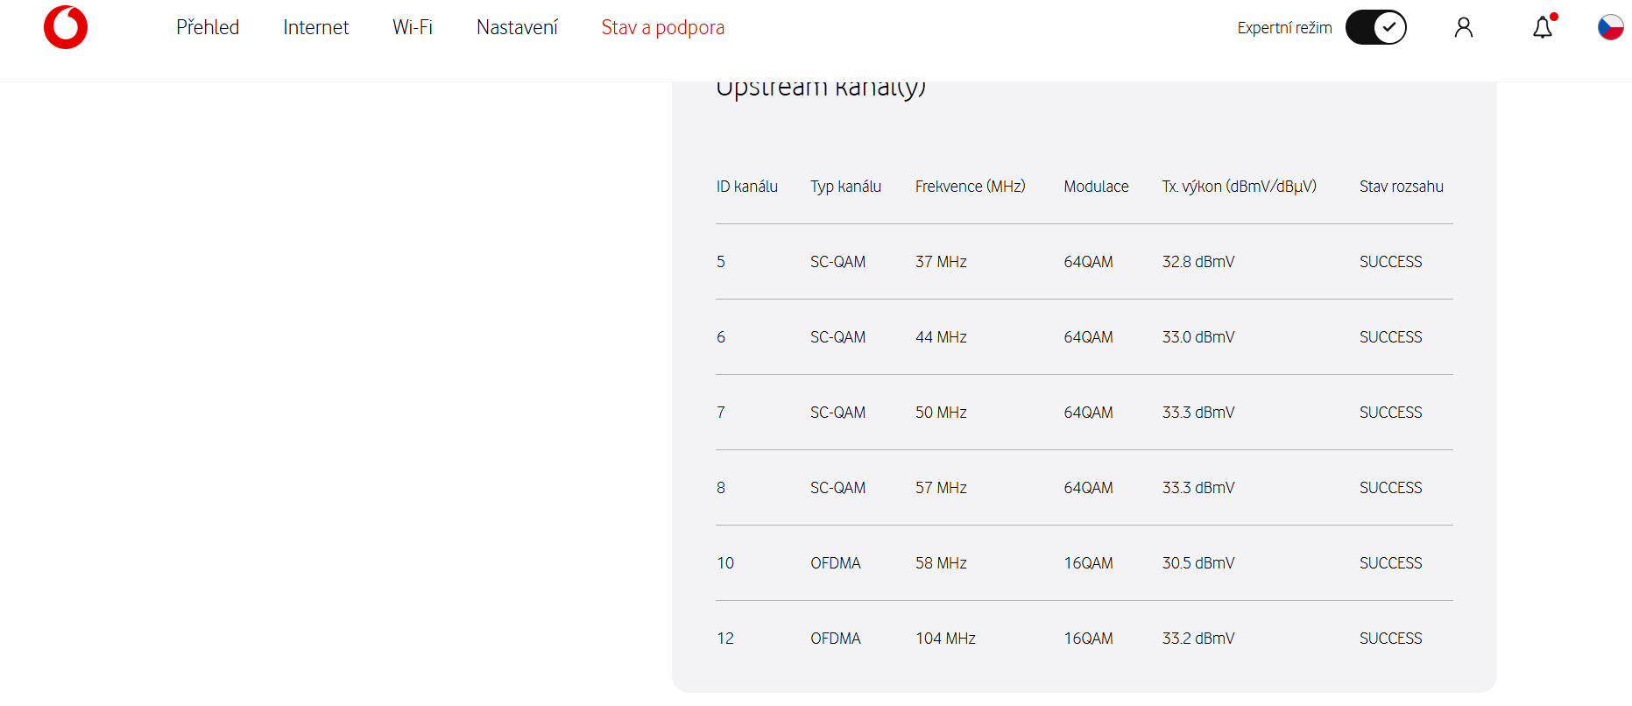Click the Typ kanálu column header
This screenshot has height=706, width=1632.
845,187
